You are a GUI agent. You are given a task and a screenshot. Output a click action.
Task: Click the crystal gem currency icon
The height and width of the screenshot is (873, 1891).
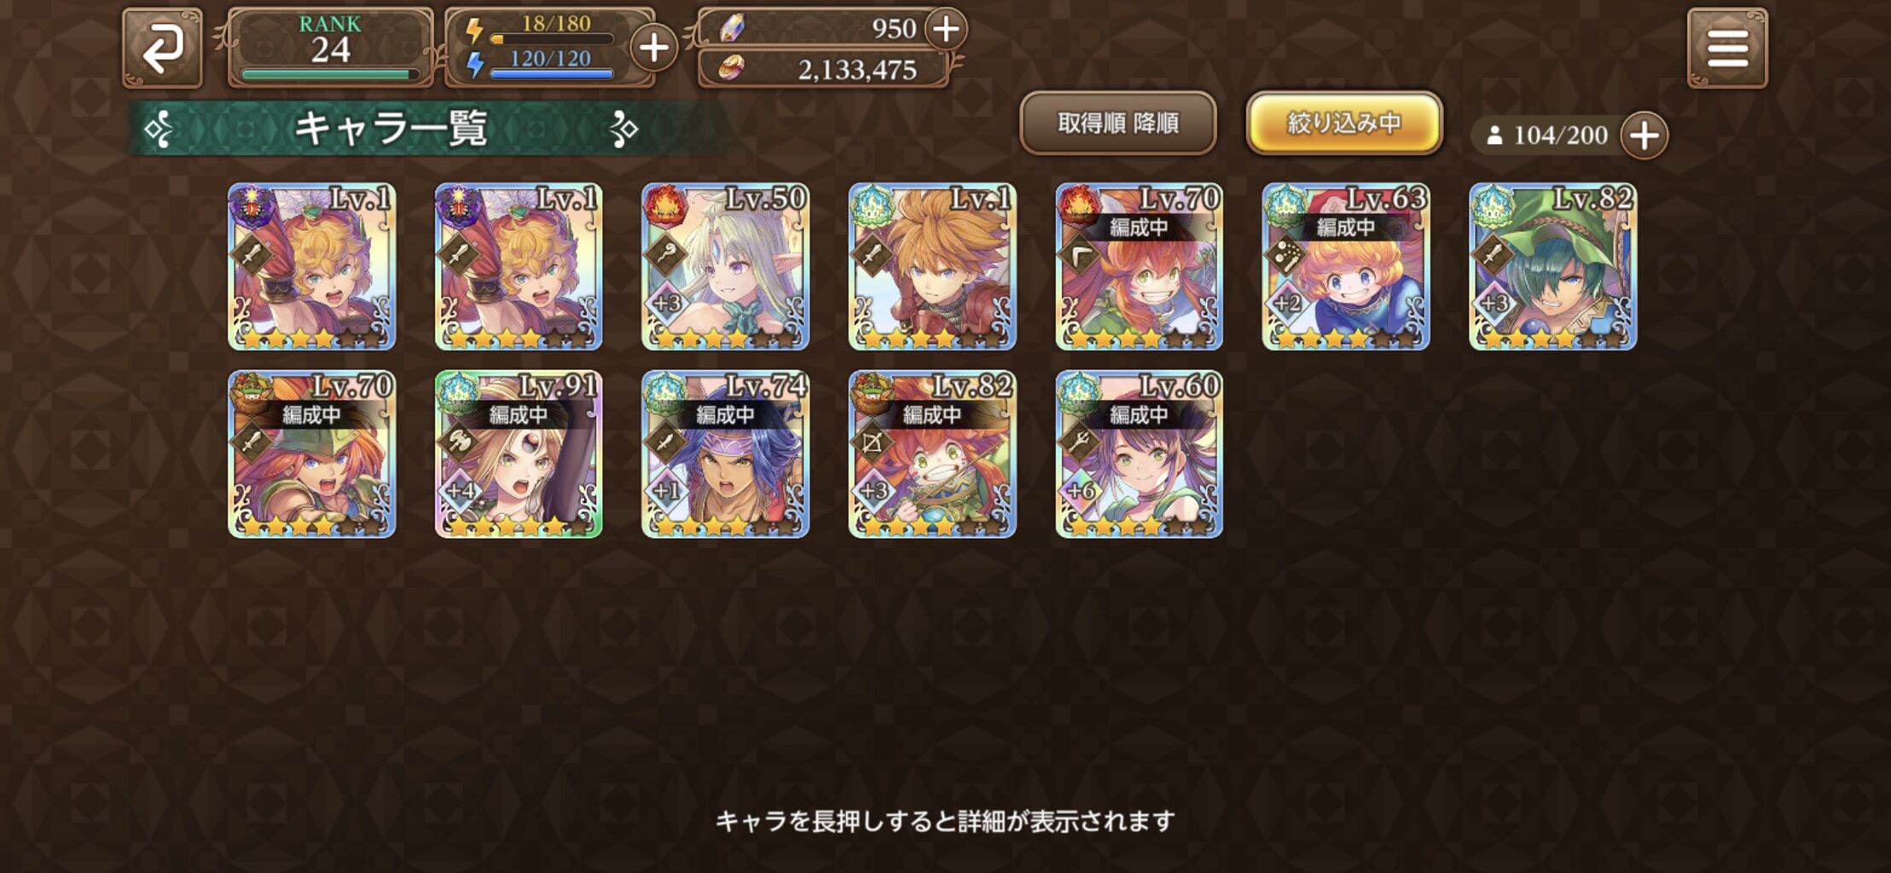[732, 29]
